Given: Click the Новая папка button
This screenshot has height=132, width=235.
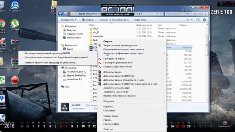Looking at the screenshot, I should 140,20.
